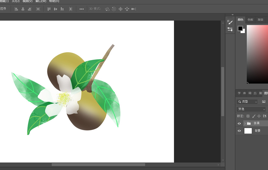The height and width of the screenshot is (170, 268).
Task: Align right edges in the options bar
Action: [x=29, y=9]
